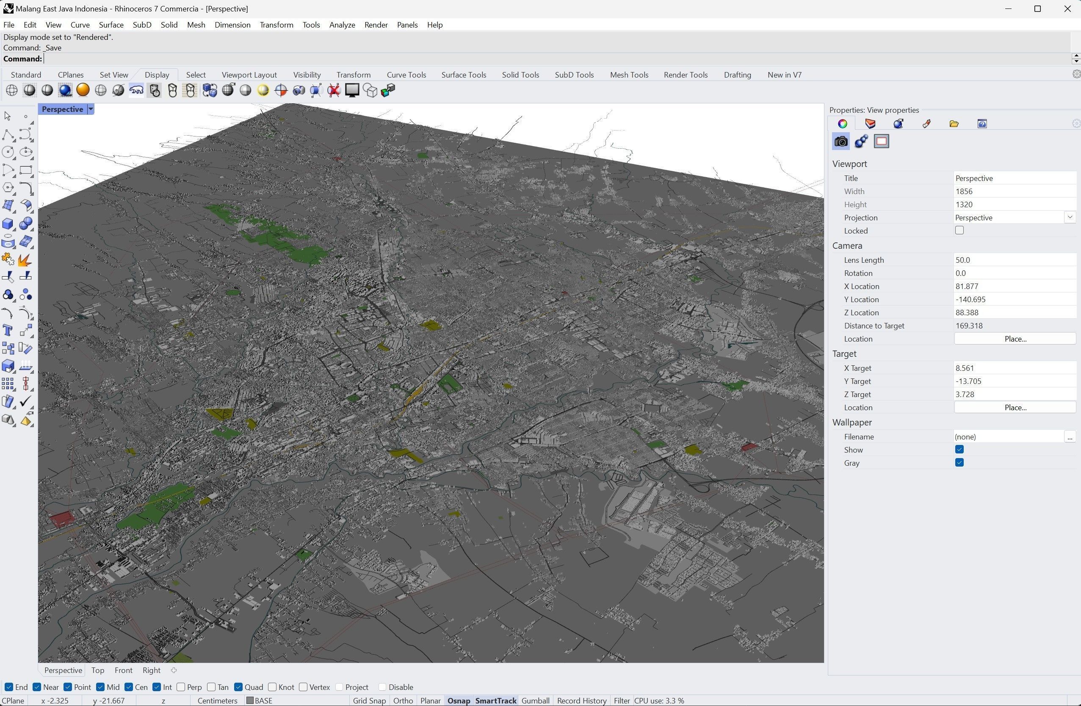
Task: Click the Filter status bar pane
Action: click(x=621, y=700)
